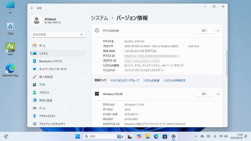The image size is (251, 141).
Task: Click the Windows logo beside Windows の仕様
Action: [97, 94]
